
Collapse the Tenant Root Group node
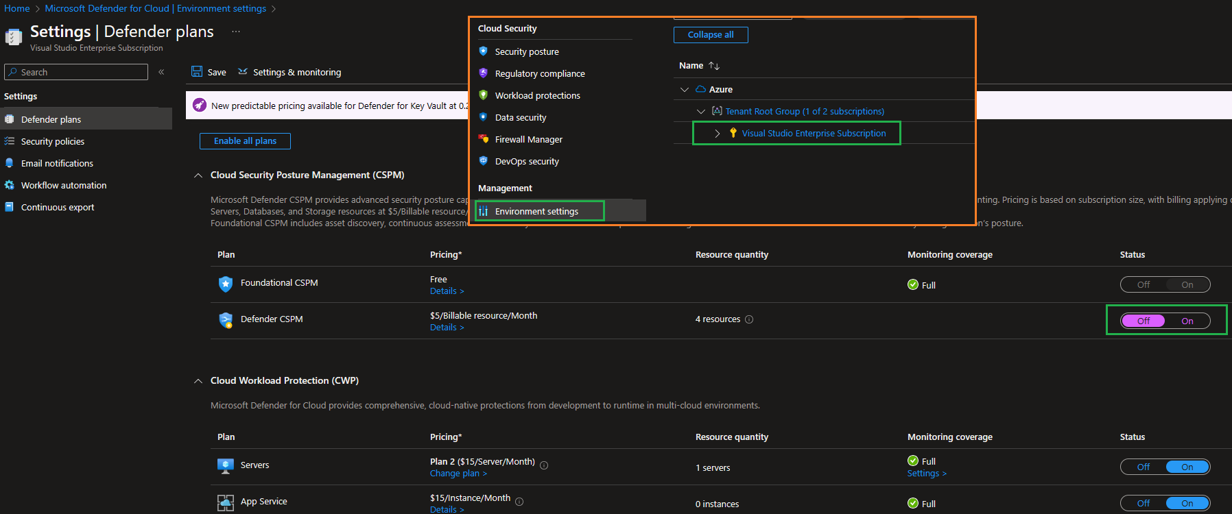click(x=700, y=111)
